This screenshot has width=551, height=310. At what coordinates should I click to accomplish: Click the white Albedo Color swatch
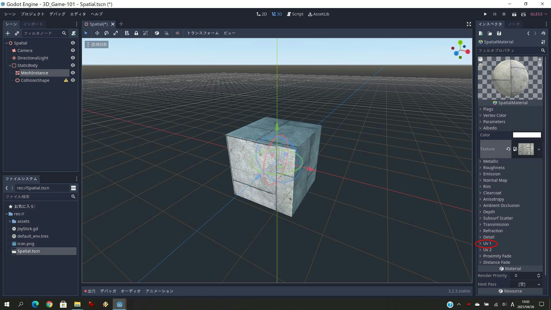coord(527,135)
